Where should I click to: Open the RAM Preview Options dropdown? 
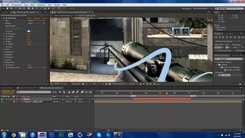click(227, 41)
